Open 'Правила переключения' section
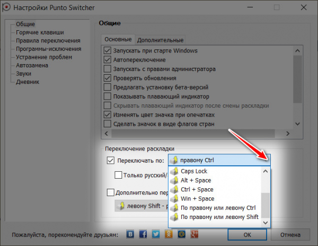 [48, 41]
